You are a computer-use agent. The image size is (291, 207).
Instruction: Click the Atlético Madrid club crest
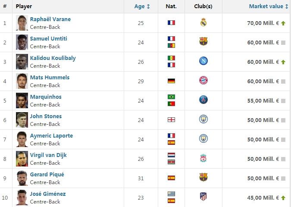(x=203, y=197)
